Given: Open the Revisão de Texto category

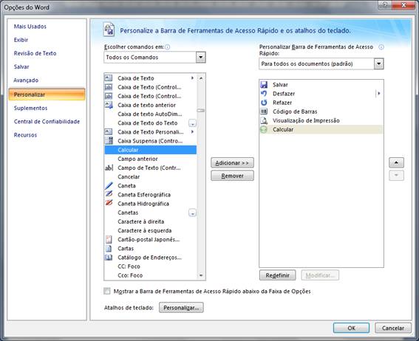Looking at the screenshot, I should (35, 53).
